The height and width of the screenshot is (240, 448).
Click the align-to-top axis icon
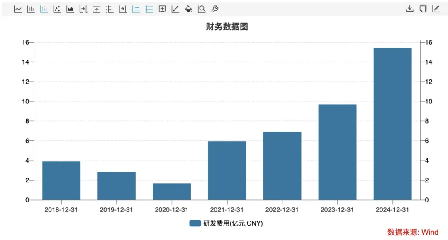(x=96, y=9)
